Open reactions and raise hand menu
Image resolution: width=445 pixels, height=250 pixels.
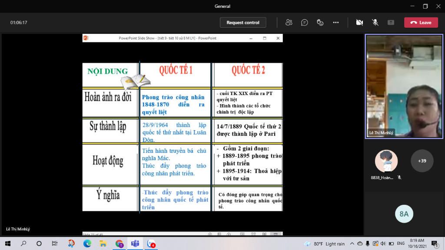click(320, 23)
